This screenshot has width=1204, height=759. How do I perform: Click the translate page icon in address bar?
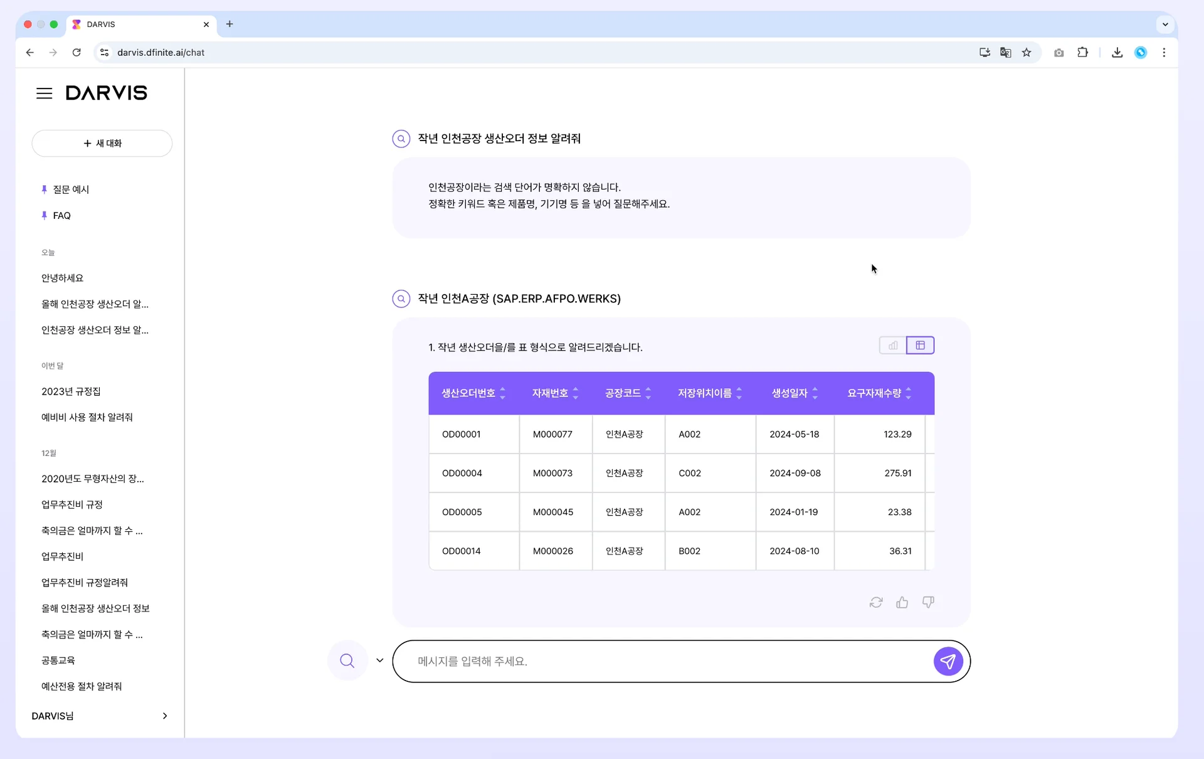point(1005,53)
